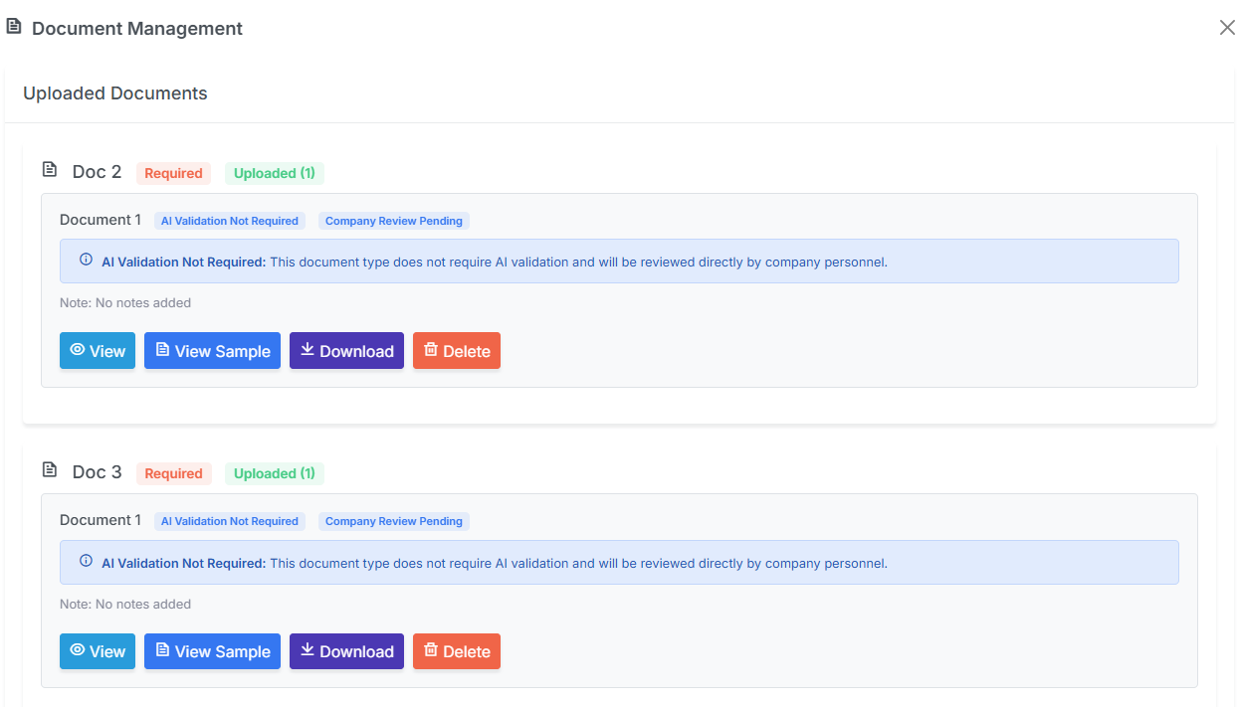Download the Doc 3 document
The image size is (1239, 707).
tap(346, 651)
